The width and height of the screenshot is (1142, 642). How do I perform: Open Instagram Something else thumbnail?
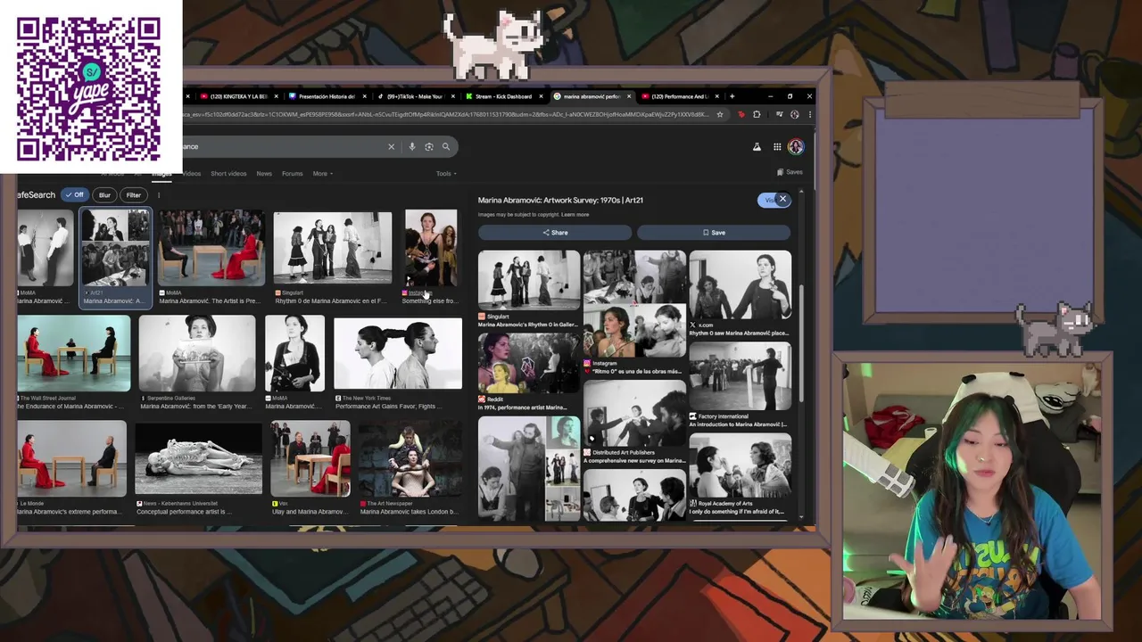click(x=431, y=249)
